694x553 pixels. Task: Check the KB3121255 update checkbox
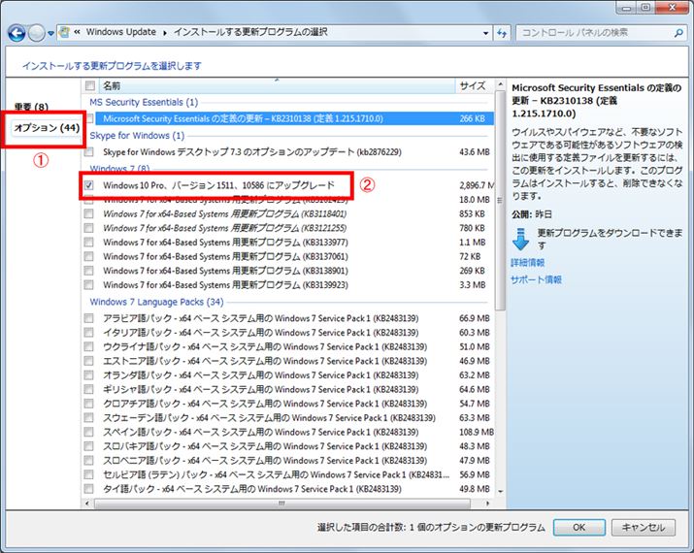pyautogui.click(x=89, y=228)
